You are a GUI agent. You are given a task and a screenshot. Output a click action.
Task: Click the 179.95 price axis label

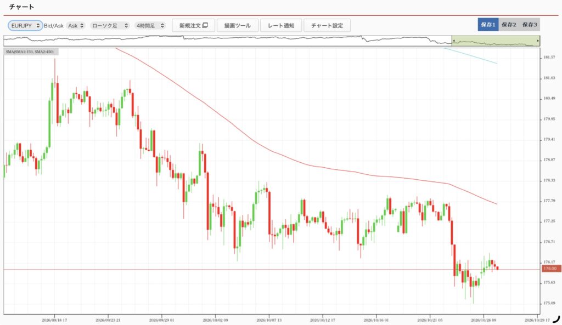[x=549, y=119]
